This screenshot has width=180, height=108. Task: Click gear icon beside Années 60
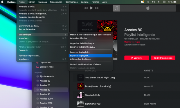pos(37,81)
